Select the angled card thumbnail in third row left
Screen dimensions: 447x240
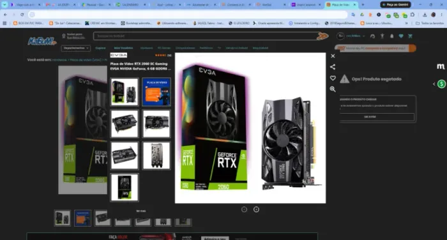125,156
